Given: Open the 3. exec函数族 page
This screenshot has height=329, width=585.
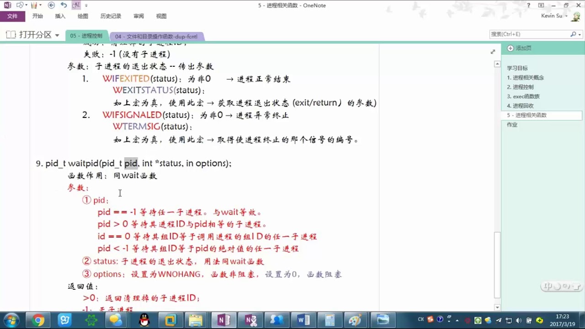Looking at the screenshot, I should 523,96.
